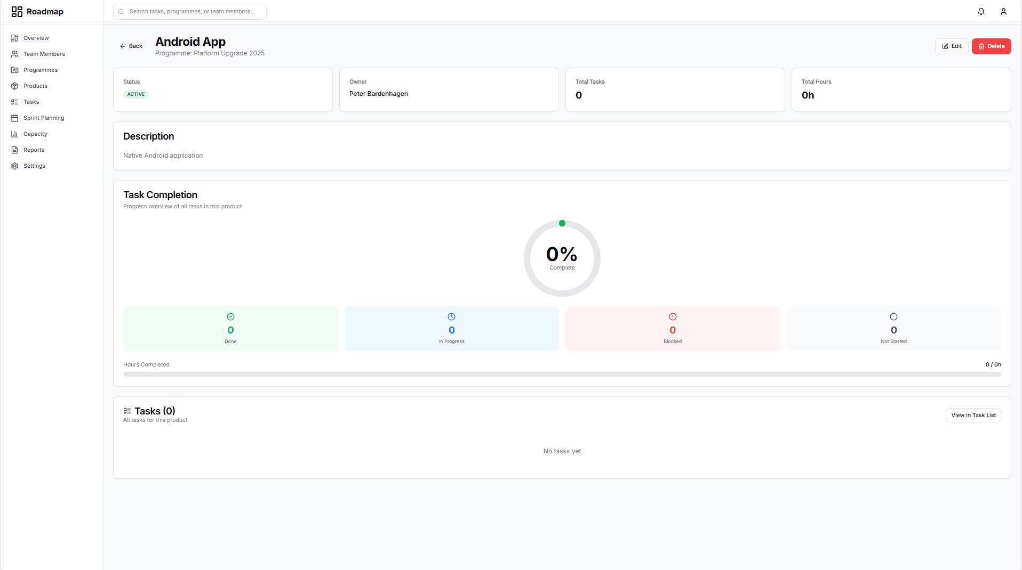1022x570 pixels.
Task: Click the Capacity chart icon
Action: click(14, 134)
